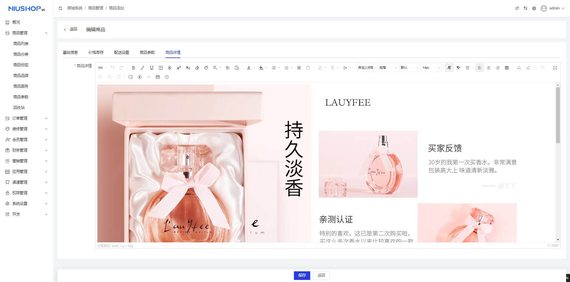
Task: Click the editor vertical scrollbar thumb
Action: pos(558,116)
